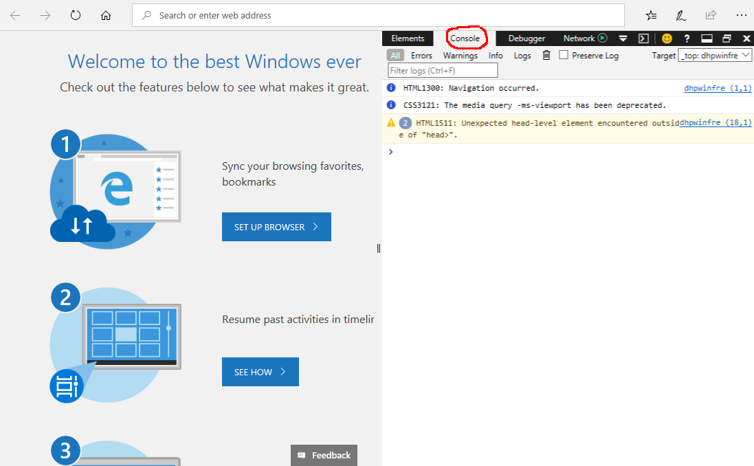
Task: Open the DevTools help question mark
Action: tap(687, 38)
